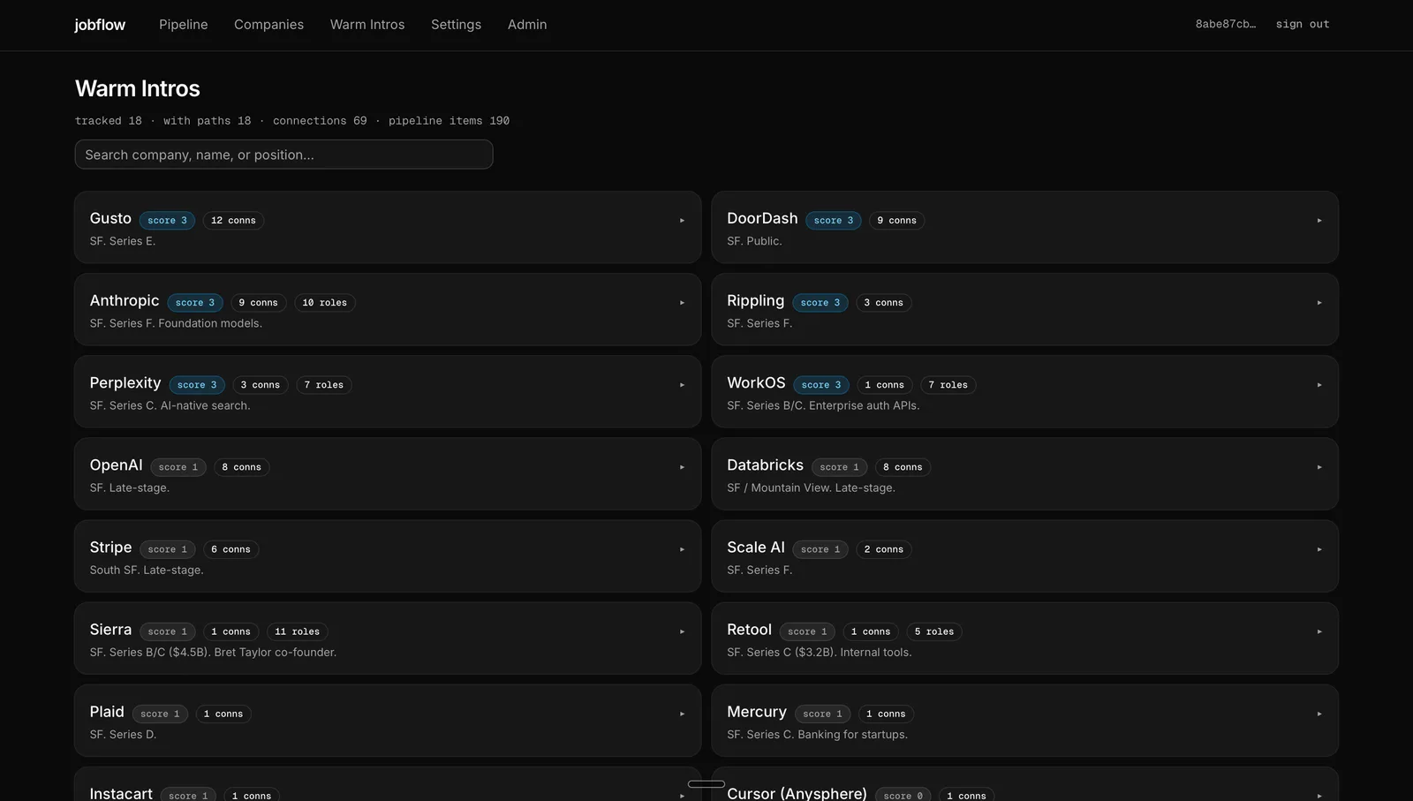Expand the Rippling card arrow
The width and height of the screenshot is (1413, 801).
pyautogui.click(x=1319, y=303)
